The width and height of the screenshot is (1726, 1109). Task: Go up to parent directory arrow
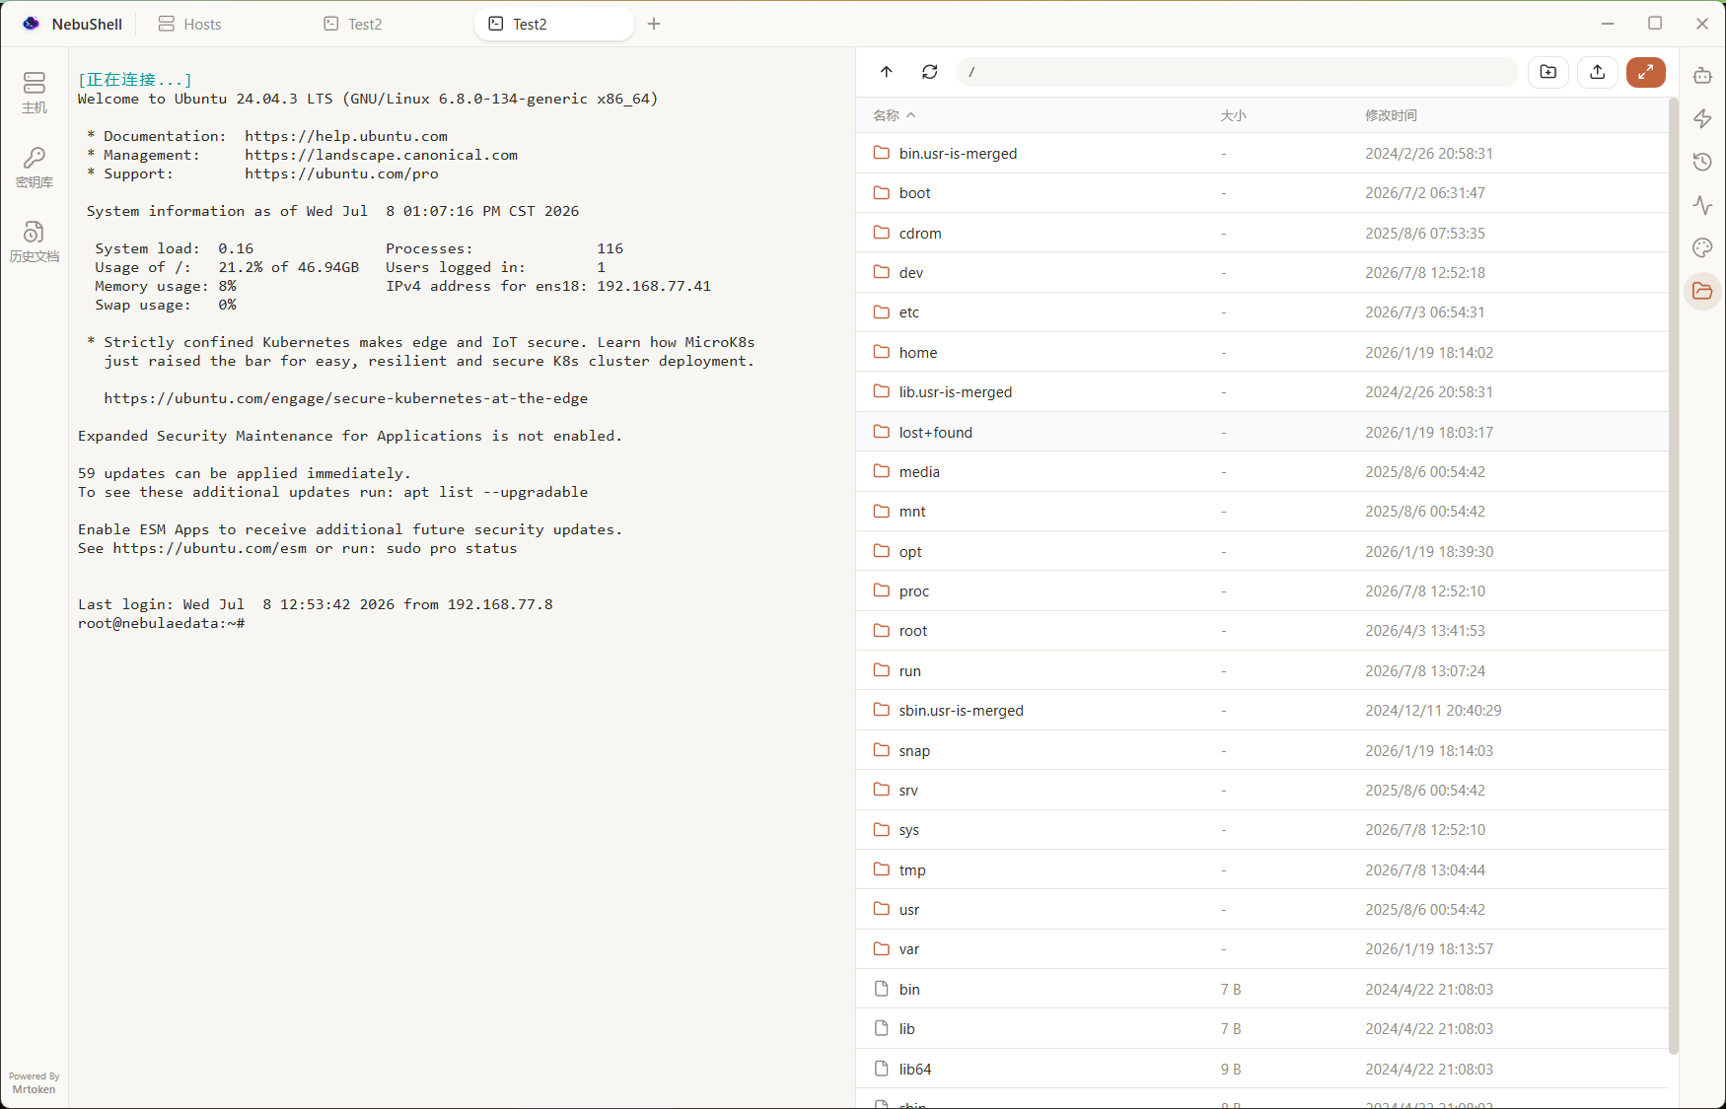coord(887,72)
